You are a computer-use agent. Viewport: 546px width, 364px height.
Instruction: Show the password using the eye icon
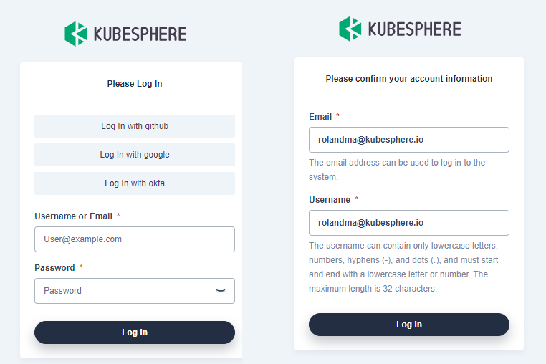coord(221,290)
